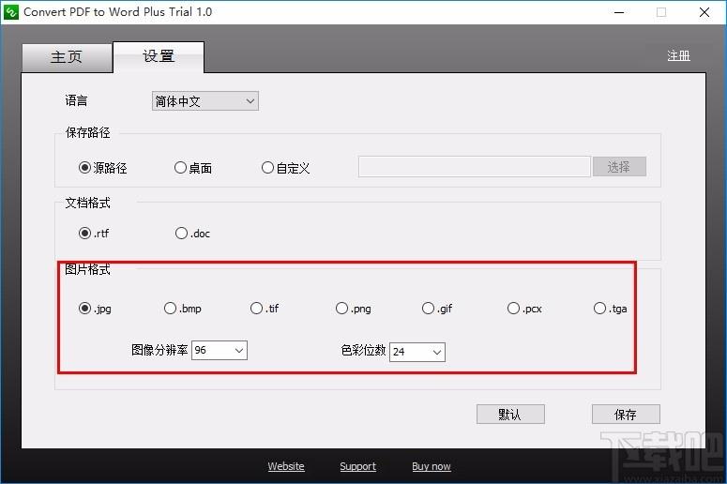The image size is (727, 484).
Task: Click the 保存 save button
Action: click(626, 414)
